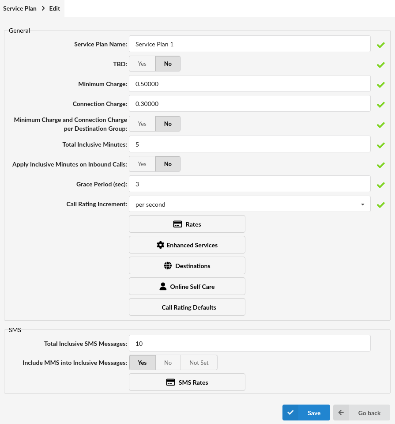Open the SMS Rates page

(187, 382)
